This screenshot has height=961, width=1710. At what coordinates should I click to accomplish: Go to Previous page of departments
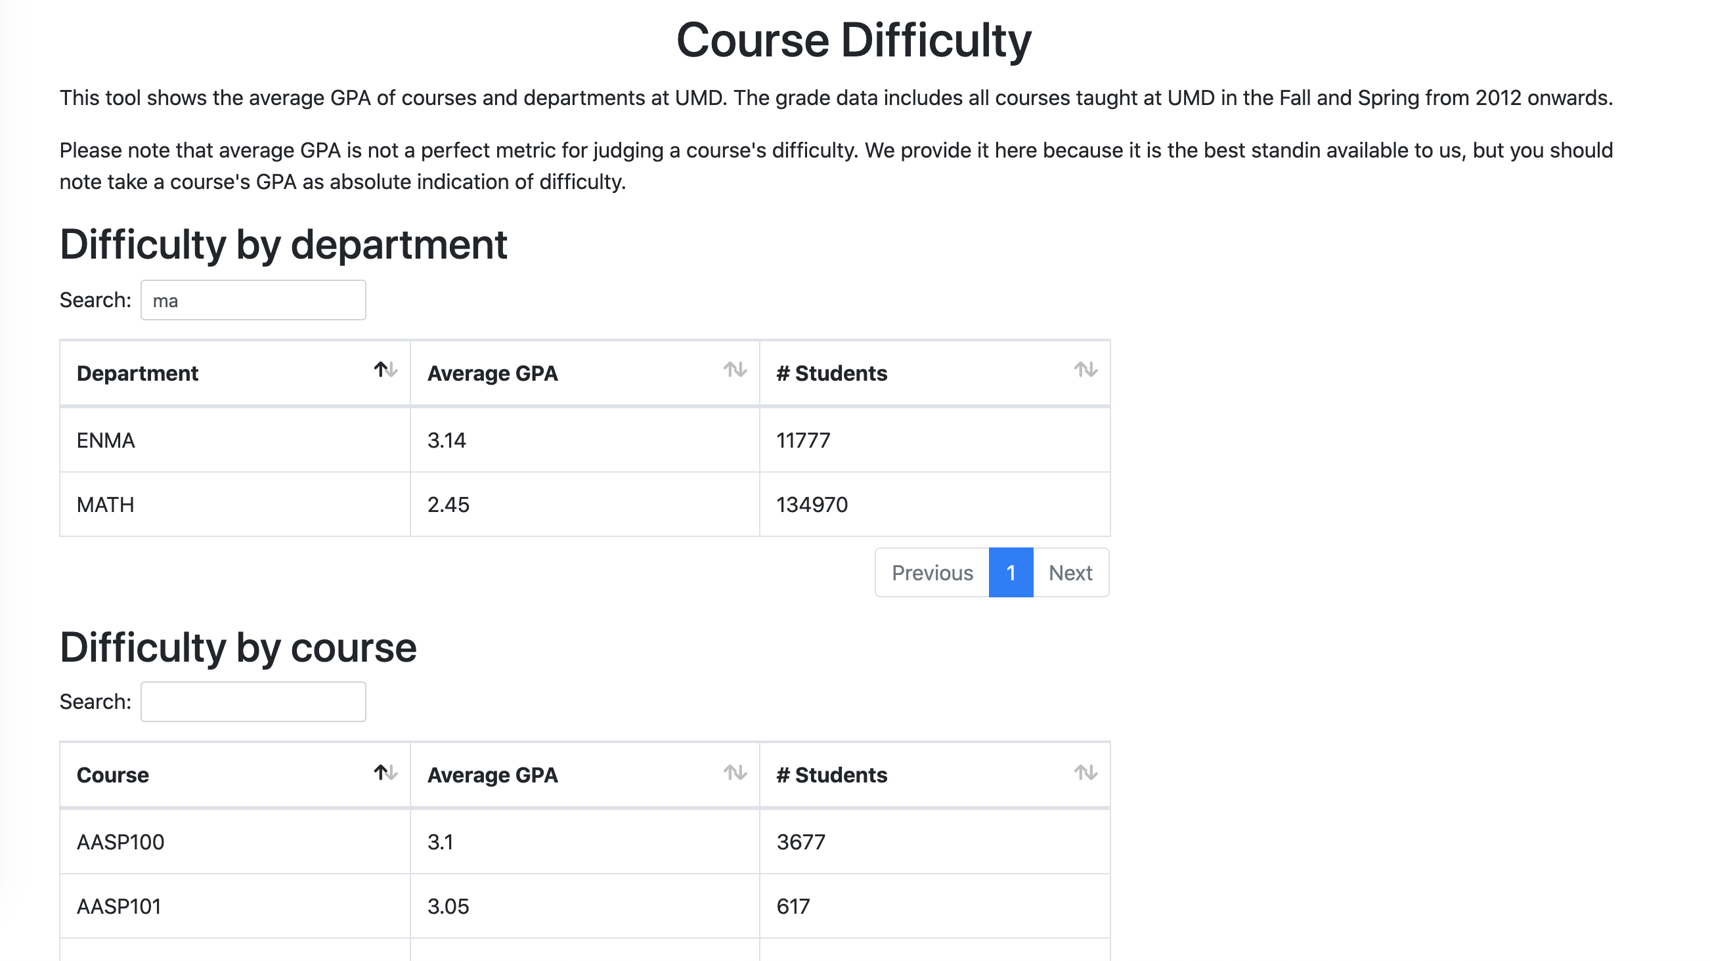(931, 573)
